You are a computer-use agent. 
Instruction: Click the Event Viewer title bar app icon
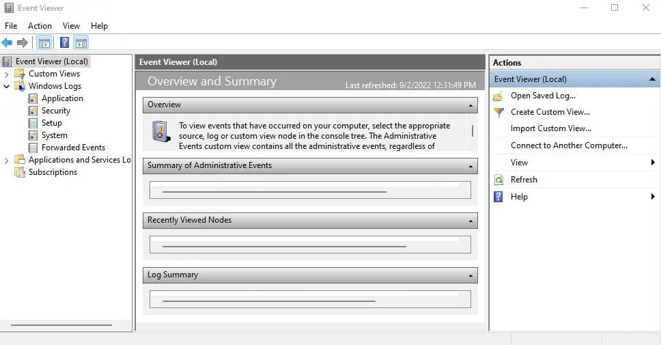[x=9, y=8]
